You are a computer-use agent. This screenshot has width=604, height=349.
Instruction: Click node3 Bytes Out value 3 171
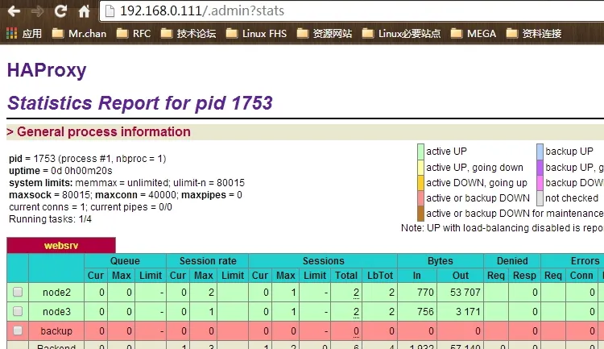(468, 312)
